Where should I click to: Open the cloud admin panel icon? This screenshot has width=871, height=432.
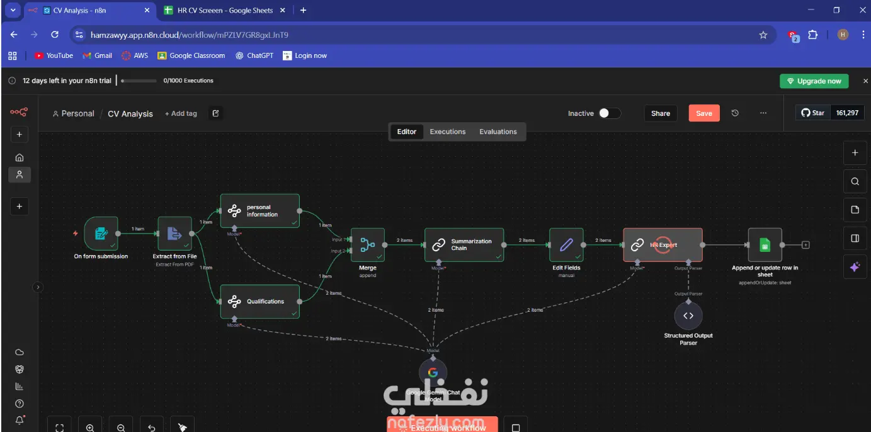(x=20, y=352)
